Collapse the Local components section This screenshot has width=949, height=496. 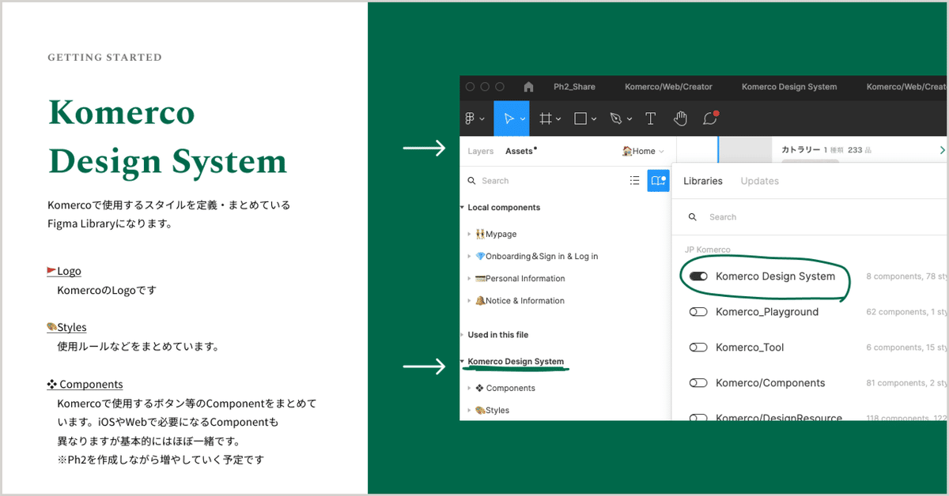pos(463,208)
